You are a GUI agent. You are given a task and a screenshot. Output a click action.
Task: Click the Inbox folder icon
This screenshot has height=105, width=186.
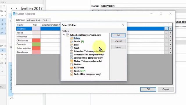71,38
